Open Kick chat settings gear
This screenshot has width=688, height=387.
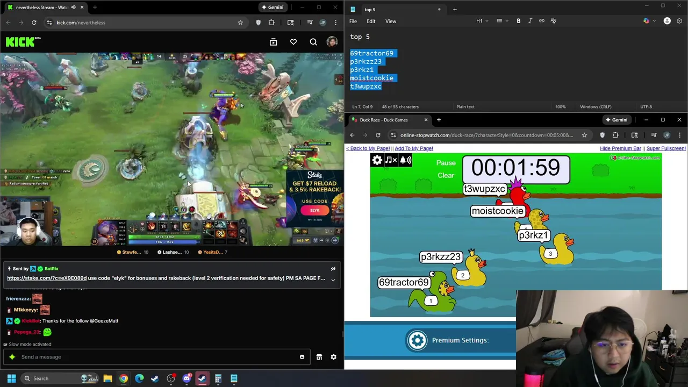pyautogui.click(x=333, y=357)
